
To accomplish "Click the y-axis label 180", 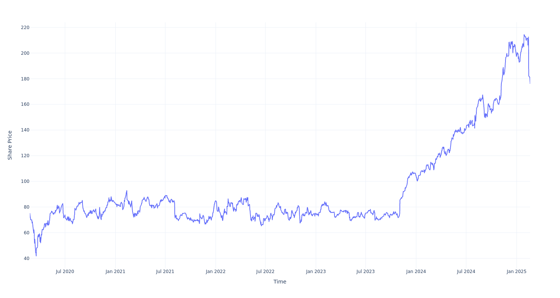I will click(x=25, y=79).
